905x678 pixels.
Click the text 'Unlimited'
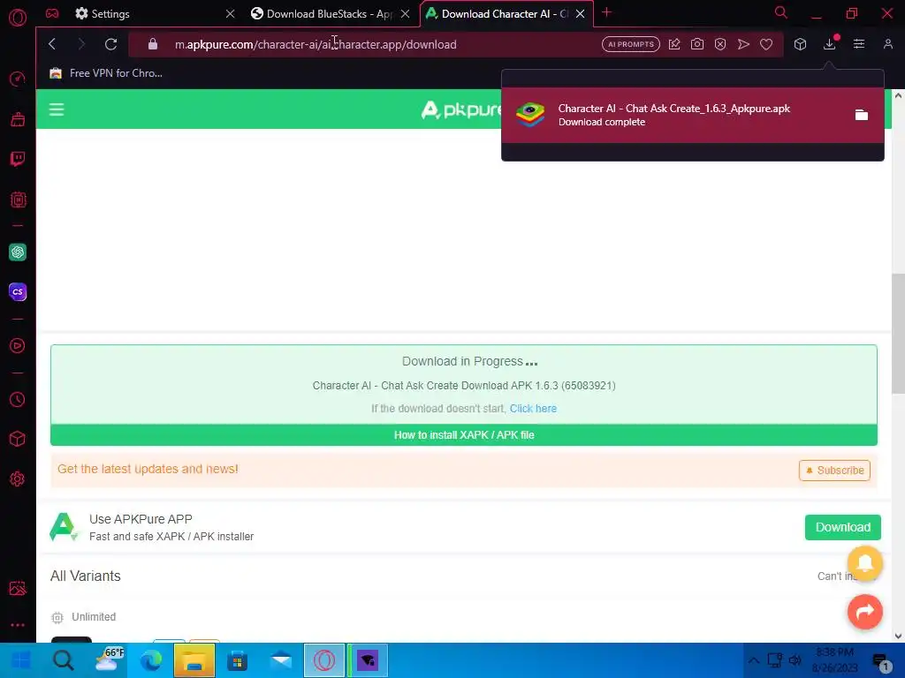(x=94, y=617)
